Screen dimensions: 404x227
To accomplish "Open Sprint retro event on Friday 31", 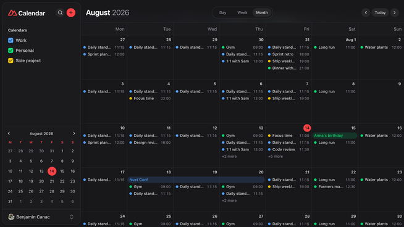I will point(288,54).
